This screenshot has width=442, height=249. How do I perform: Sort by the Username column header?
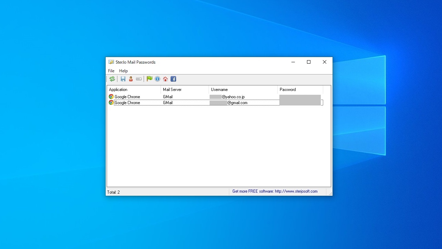(x=243, y=90)
